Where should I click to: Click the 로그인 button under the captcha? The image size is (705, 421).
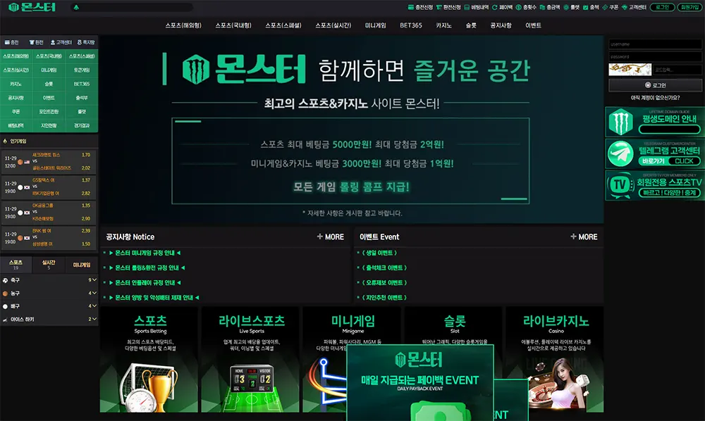point(655,84)
